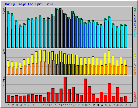Click the cyan Files bar for day 14

pyautogui.click(x=61, y=29)
